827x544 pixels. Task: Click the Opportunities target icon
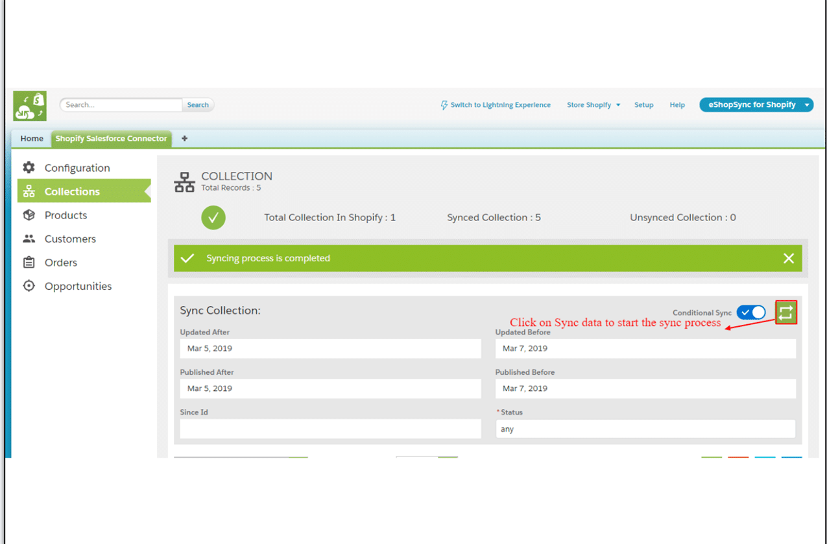[29, 286]
